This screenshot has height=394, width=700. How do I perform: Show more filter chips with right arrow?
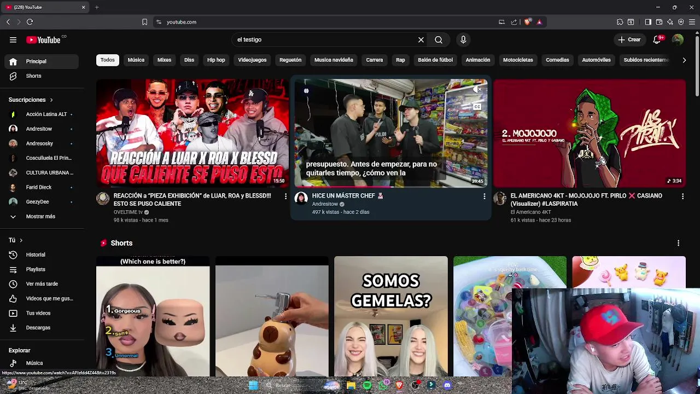point(684,60)
